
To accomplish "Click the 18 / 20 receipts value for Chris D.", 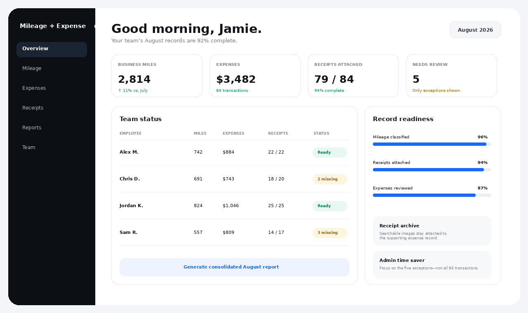I will 276,179.
